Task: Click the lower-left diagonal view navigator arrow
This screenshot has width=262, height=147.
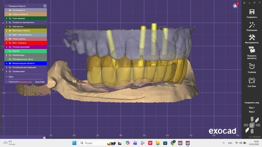Action: [x=247, y=130]
